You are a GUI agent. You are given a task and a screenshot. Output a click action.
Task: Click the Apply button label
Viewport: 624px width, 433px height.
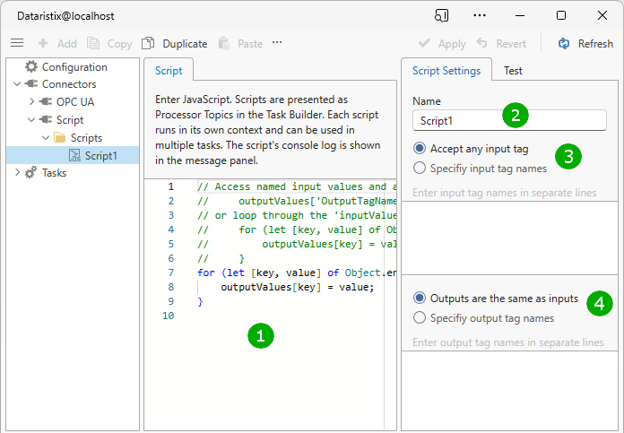[x=452, y=44]
